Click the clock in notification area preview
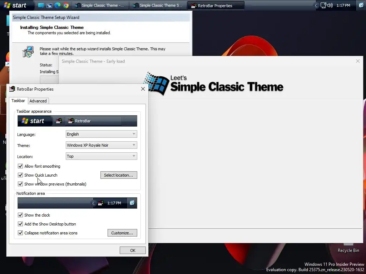Viewport: 366px width, 274px height. click(x=114, y=203)
